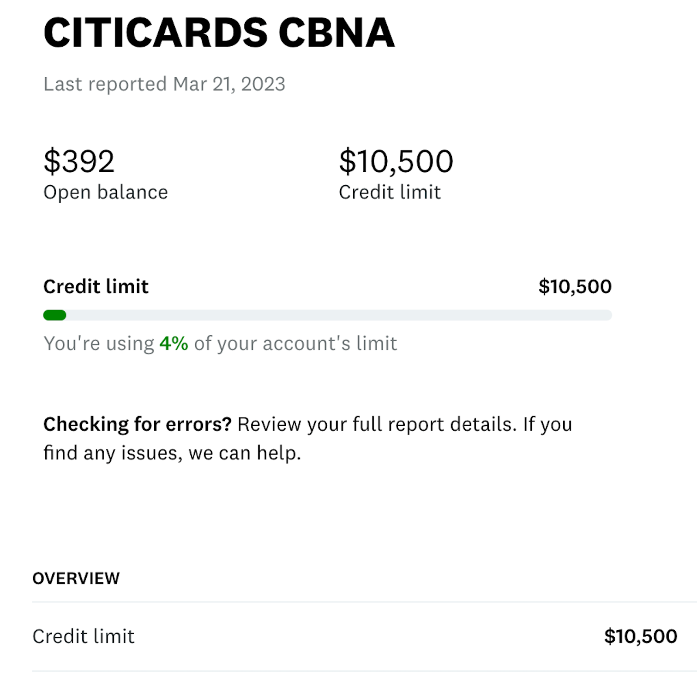Click the green 4% usage percentage
The height and width of the screenshot is (673, 697).
pos(174,343)
